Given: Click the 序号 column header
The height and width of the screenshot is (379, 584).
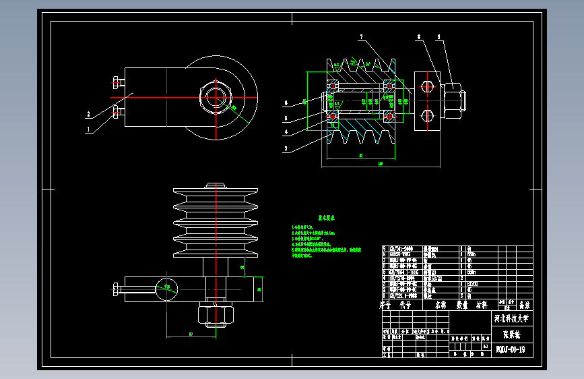Looking at the screenshot, I should [385, 305].
